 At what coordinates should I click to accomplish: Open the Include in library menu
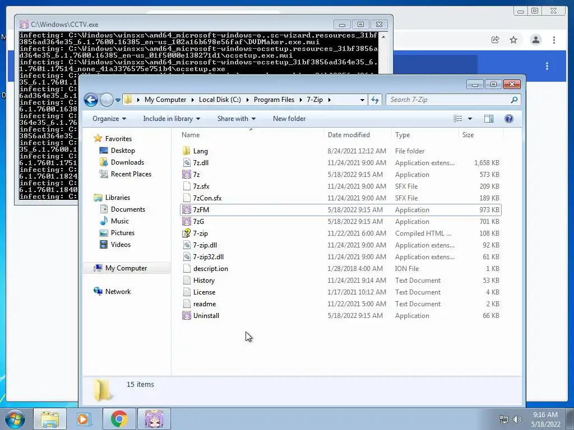[x=172, y=119]
